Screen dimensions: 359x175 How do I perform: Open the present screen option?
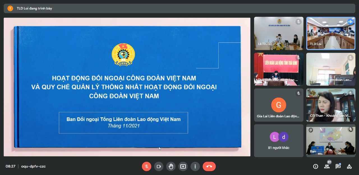[x=183, y=166]
